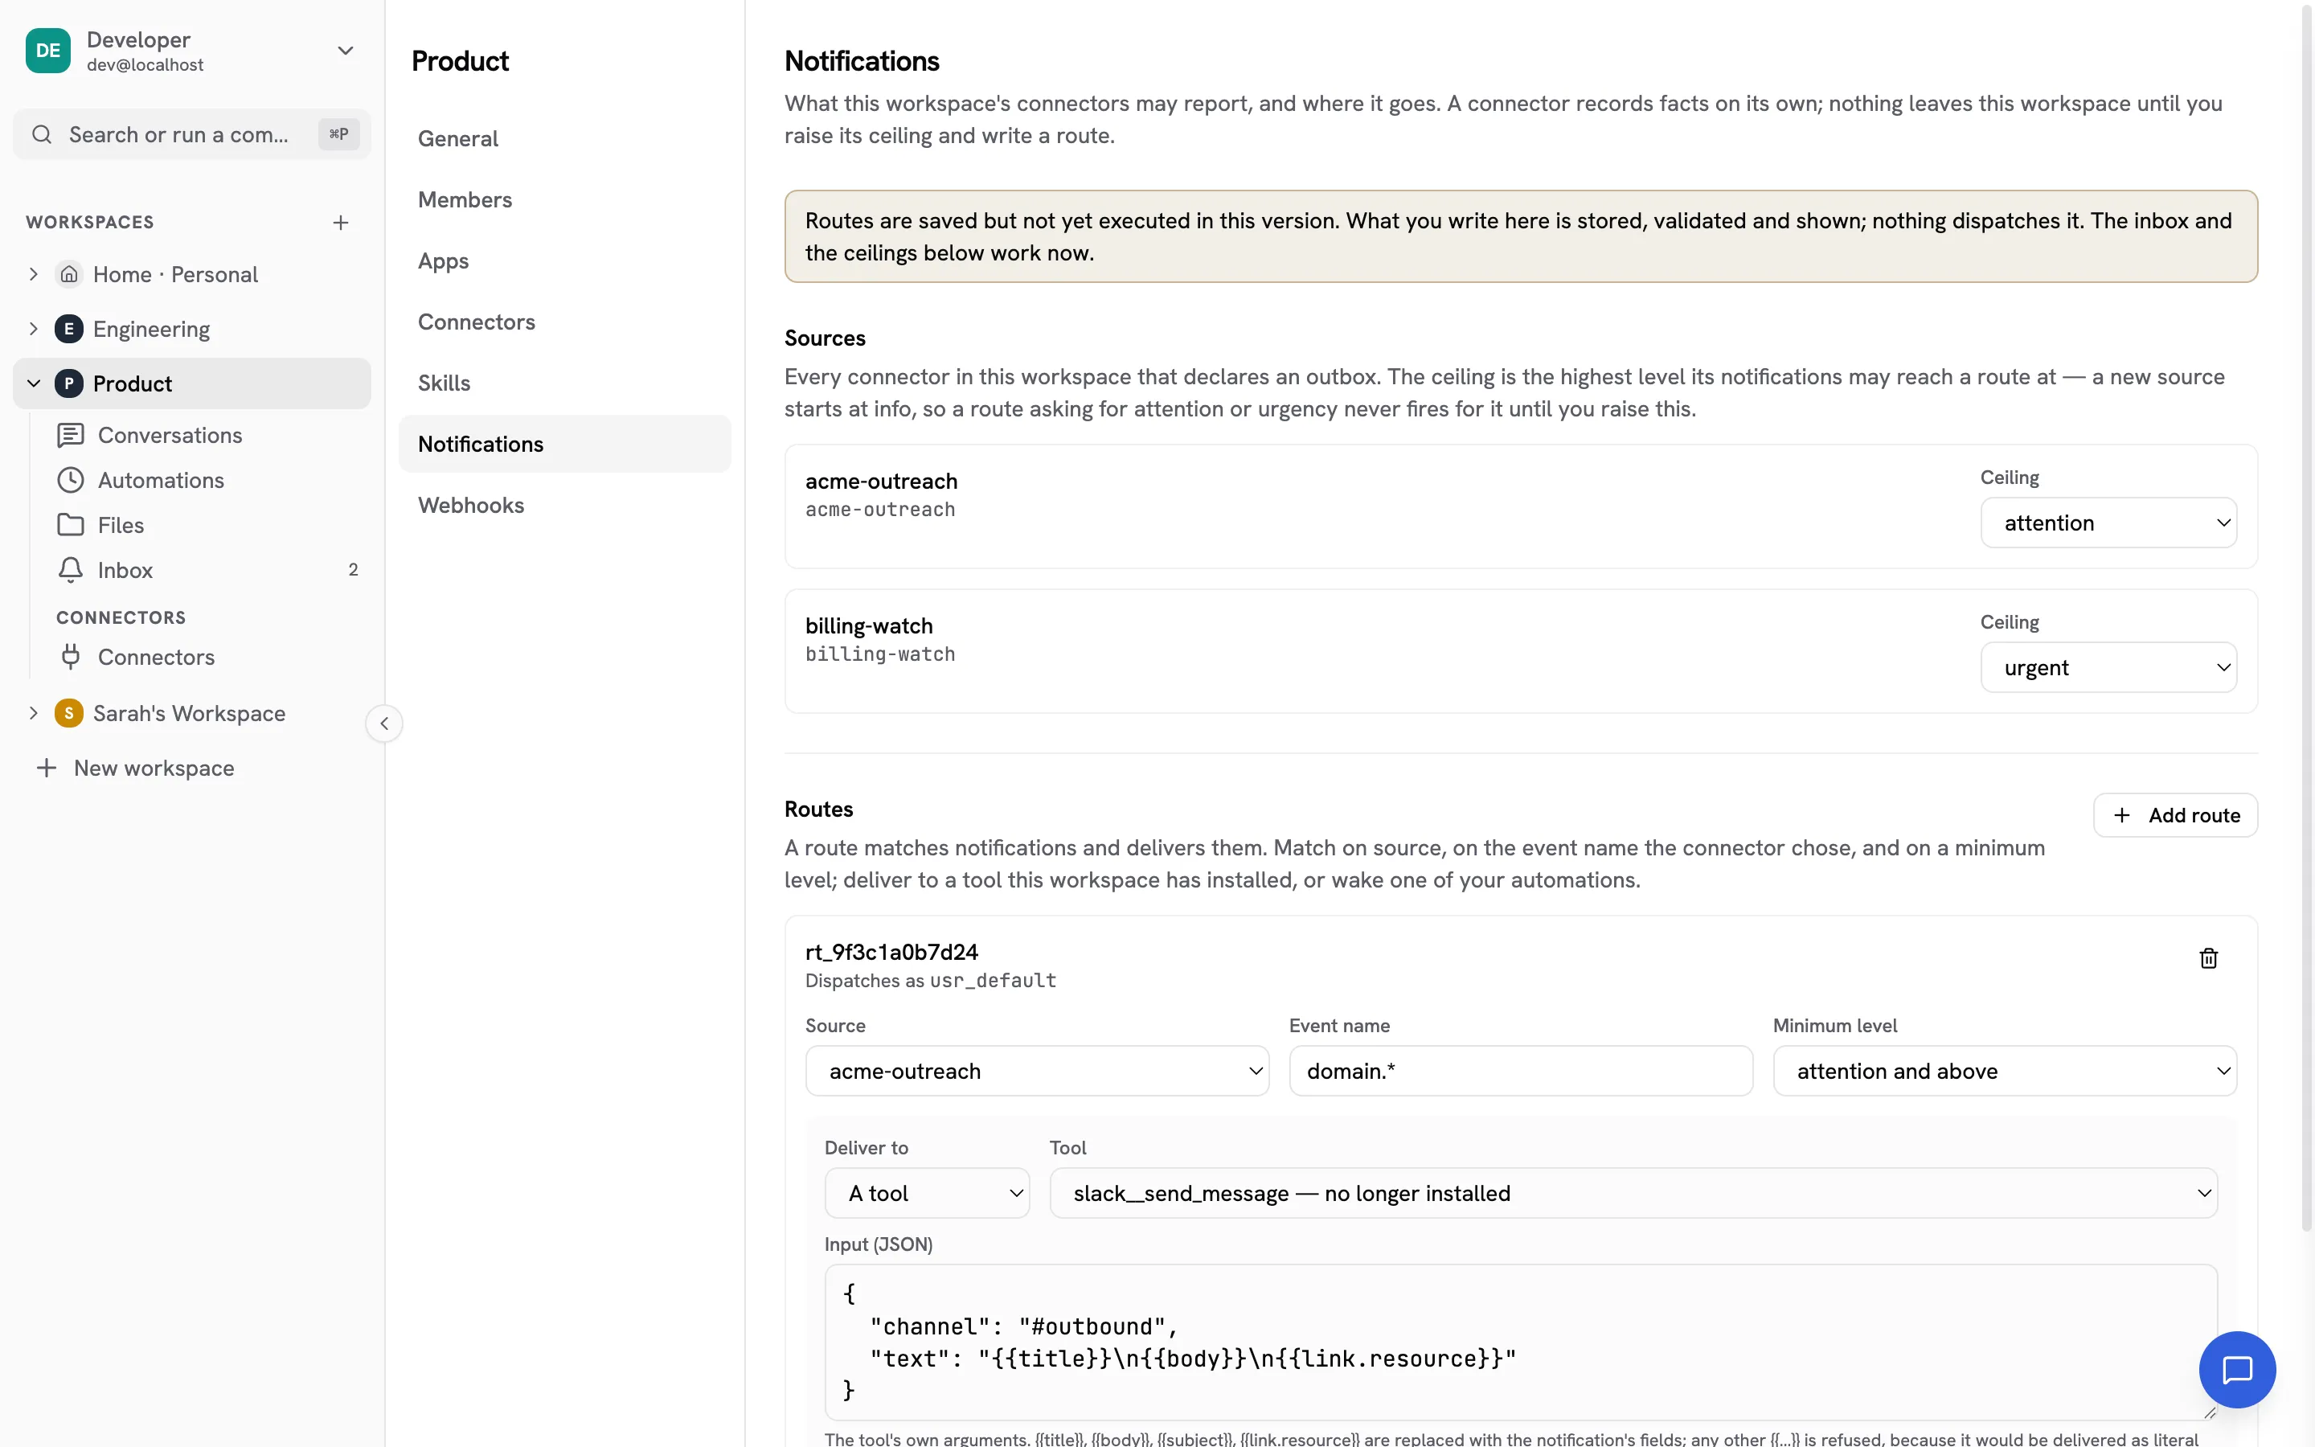The width and height of the screenshot is (2315, 1447).
Task: Expand Sarah's Workspace
Action: [34, 713]
